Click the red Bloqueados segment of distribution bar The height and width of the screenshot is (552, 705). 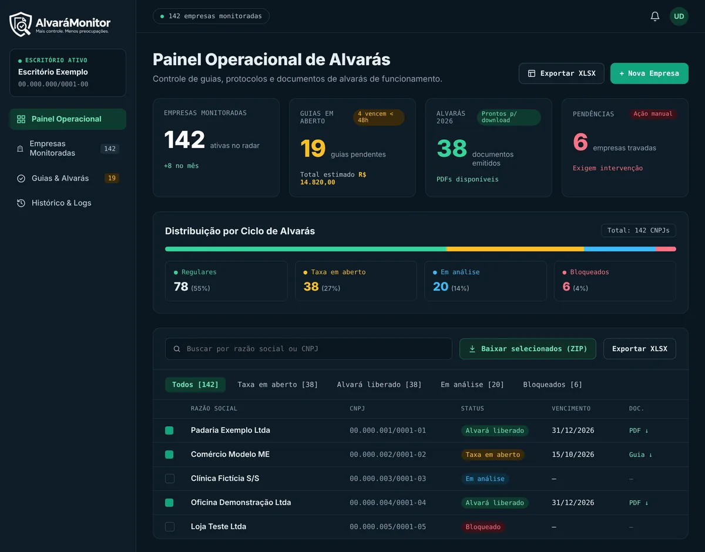[666, 249]
